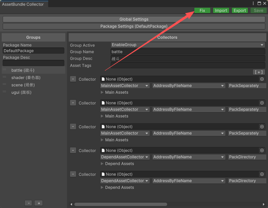Open fifth collector's AddressByFileName dropdown

(189, 181)
